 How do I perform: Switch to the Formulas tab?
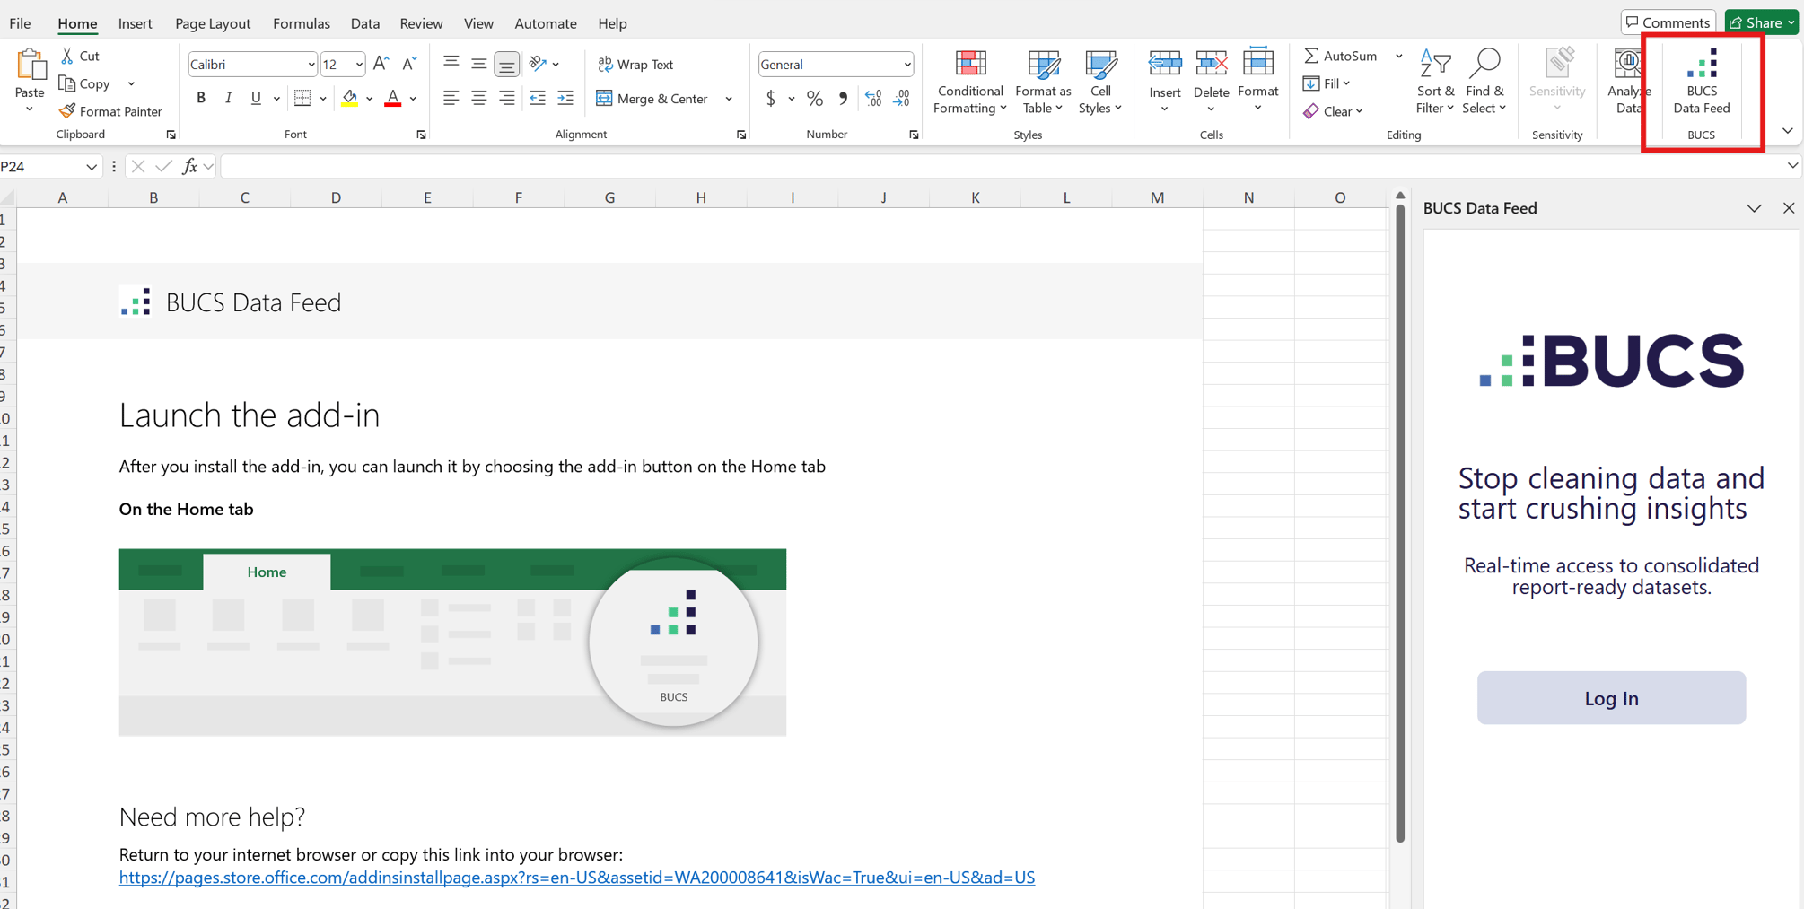point(301,23)
